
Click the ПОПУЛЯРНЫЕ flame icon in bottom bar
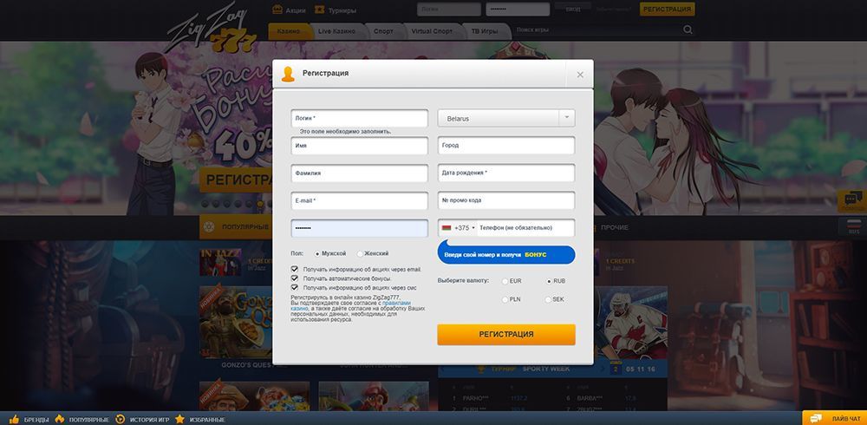59,419
